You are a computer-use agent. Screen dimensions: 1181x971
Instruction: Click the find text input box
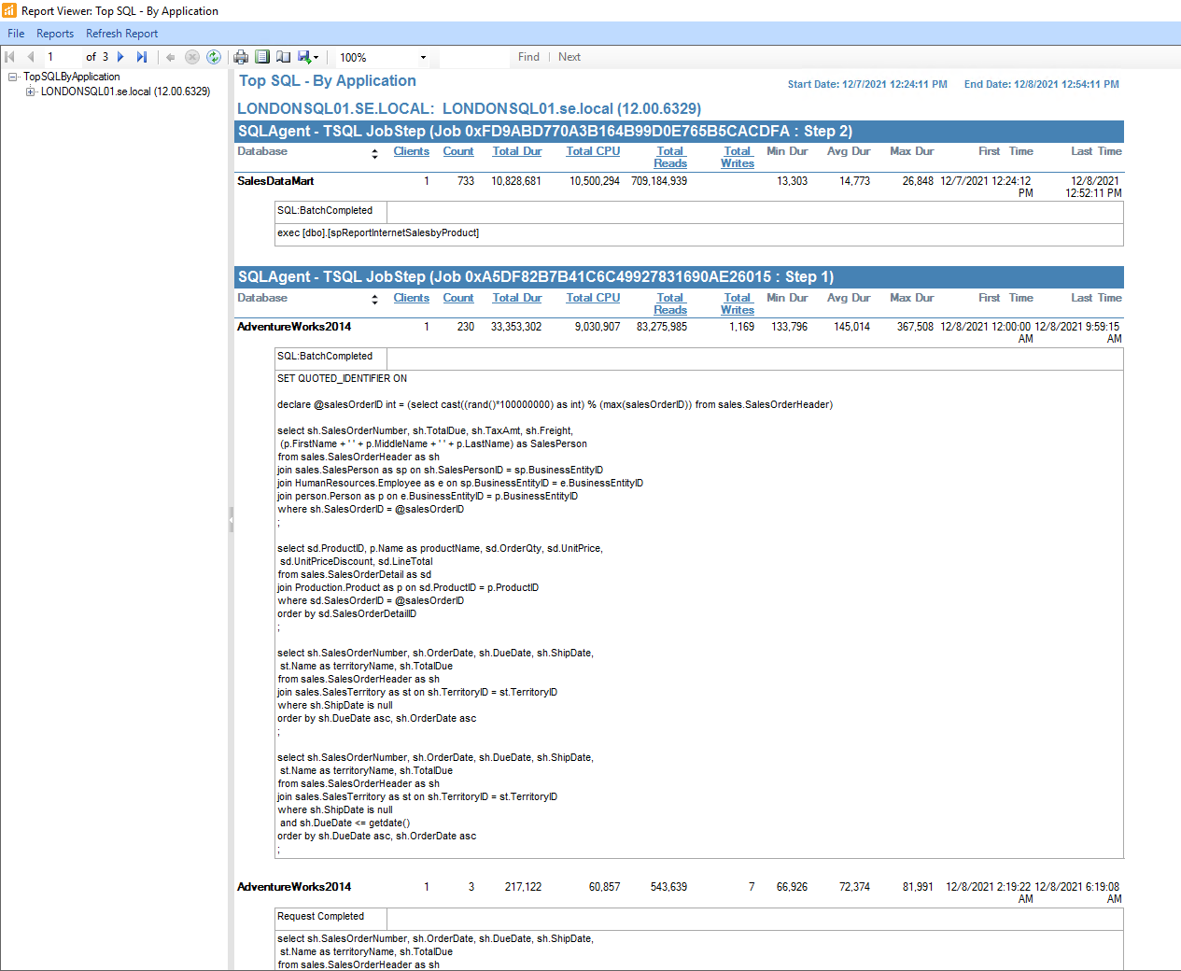(475, 57)
